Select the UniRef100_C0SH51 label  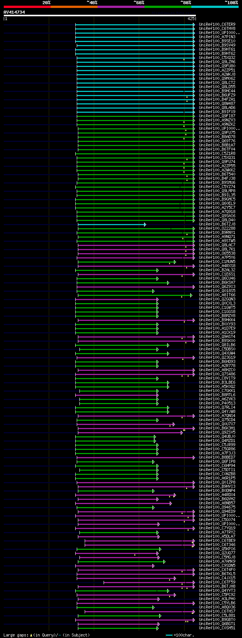click(217, 628)
